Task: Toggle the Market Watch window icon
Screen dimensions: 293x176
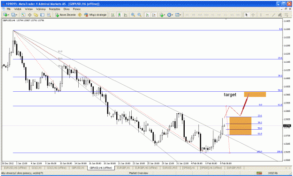Action: point(23,15)
